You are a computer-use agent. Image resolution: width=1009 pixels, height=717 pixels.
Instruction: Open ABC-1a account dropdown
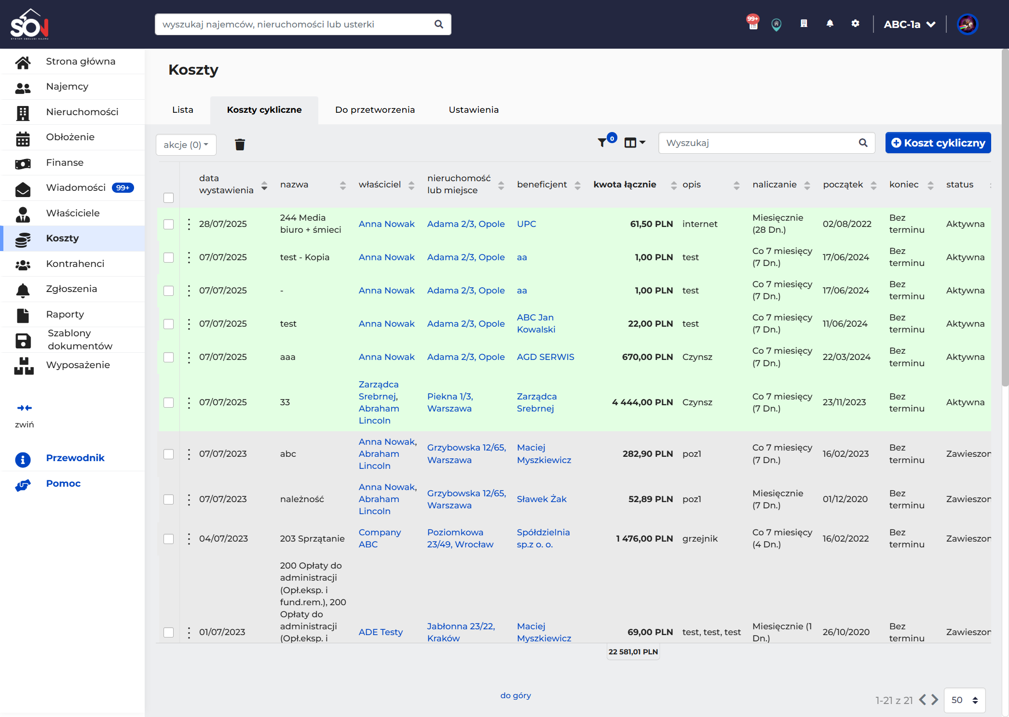click(910, 24)
